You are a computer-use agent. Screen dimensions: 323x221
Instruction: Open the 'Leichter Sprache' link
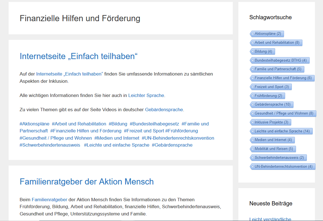(x=146, y=95)
